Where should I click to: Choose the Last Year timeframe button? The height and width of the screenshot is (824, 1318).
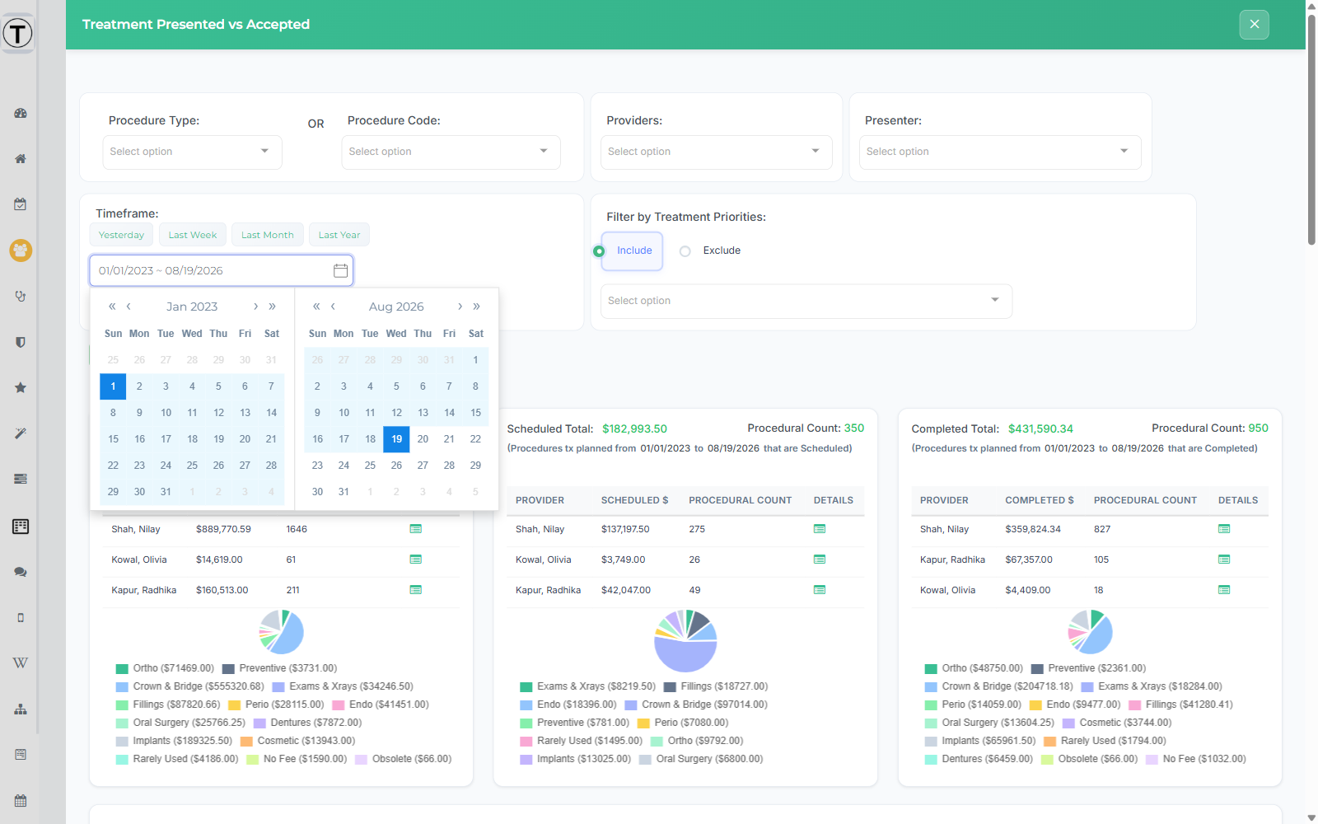[339, 235]
